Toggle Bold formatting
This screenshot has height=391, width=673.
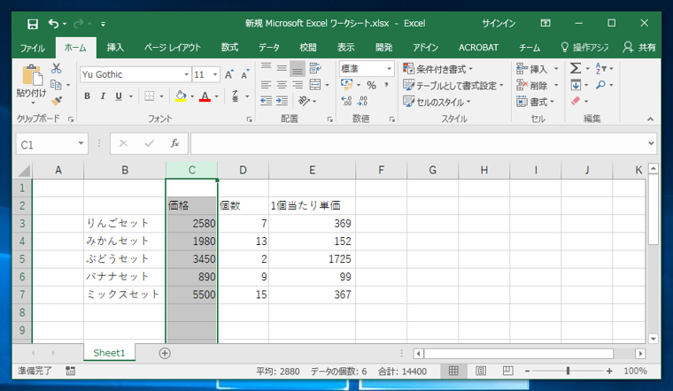pos(87,96)
